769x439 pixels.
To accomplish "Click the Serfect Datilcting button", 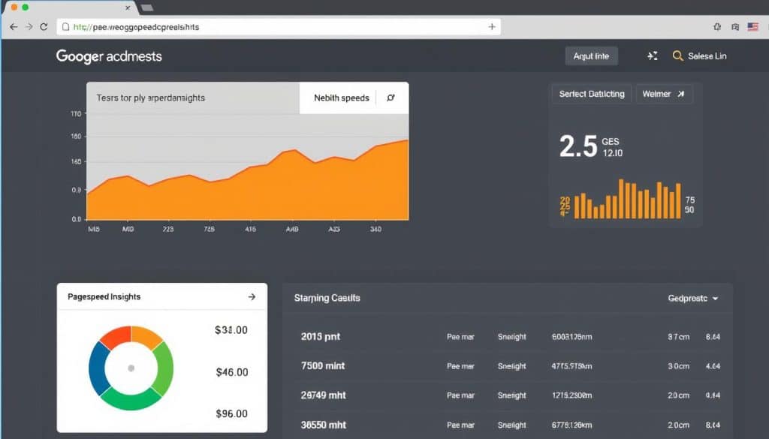I will pyautogui.click(x=592, y=94).
